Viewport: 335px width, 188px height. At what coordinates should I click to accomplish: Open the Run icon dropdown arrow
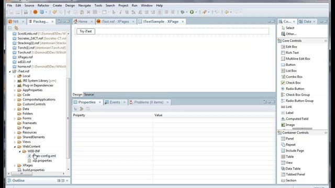(196, 12)
